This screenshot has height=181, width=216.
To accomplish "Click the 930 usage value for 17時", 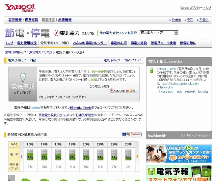I will pyautogui.click(x=44, y=167).
